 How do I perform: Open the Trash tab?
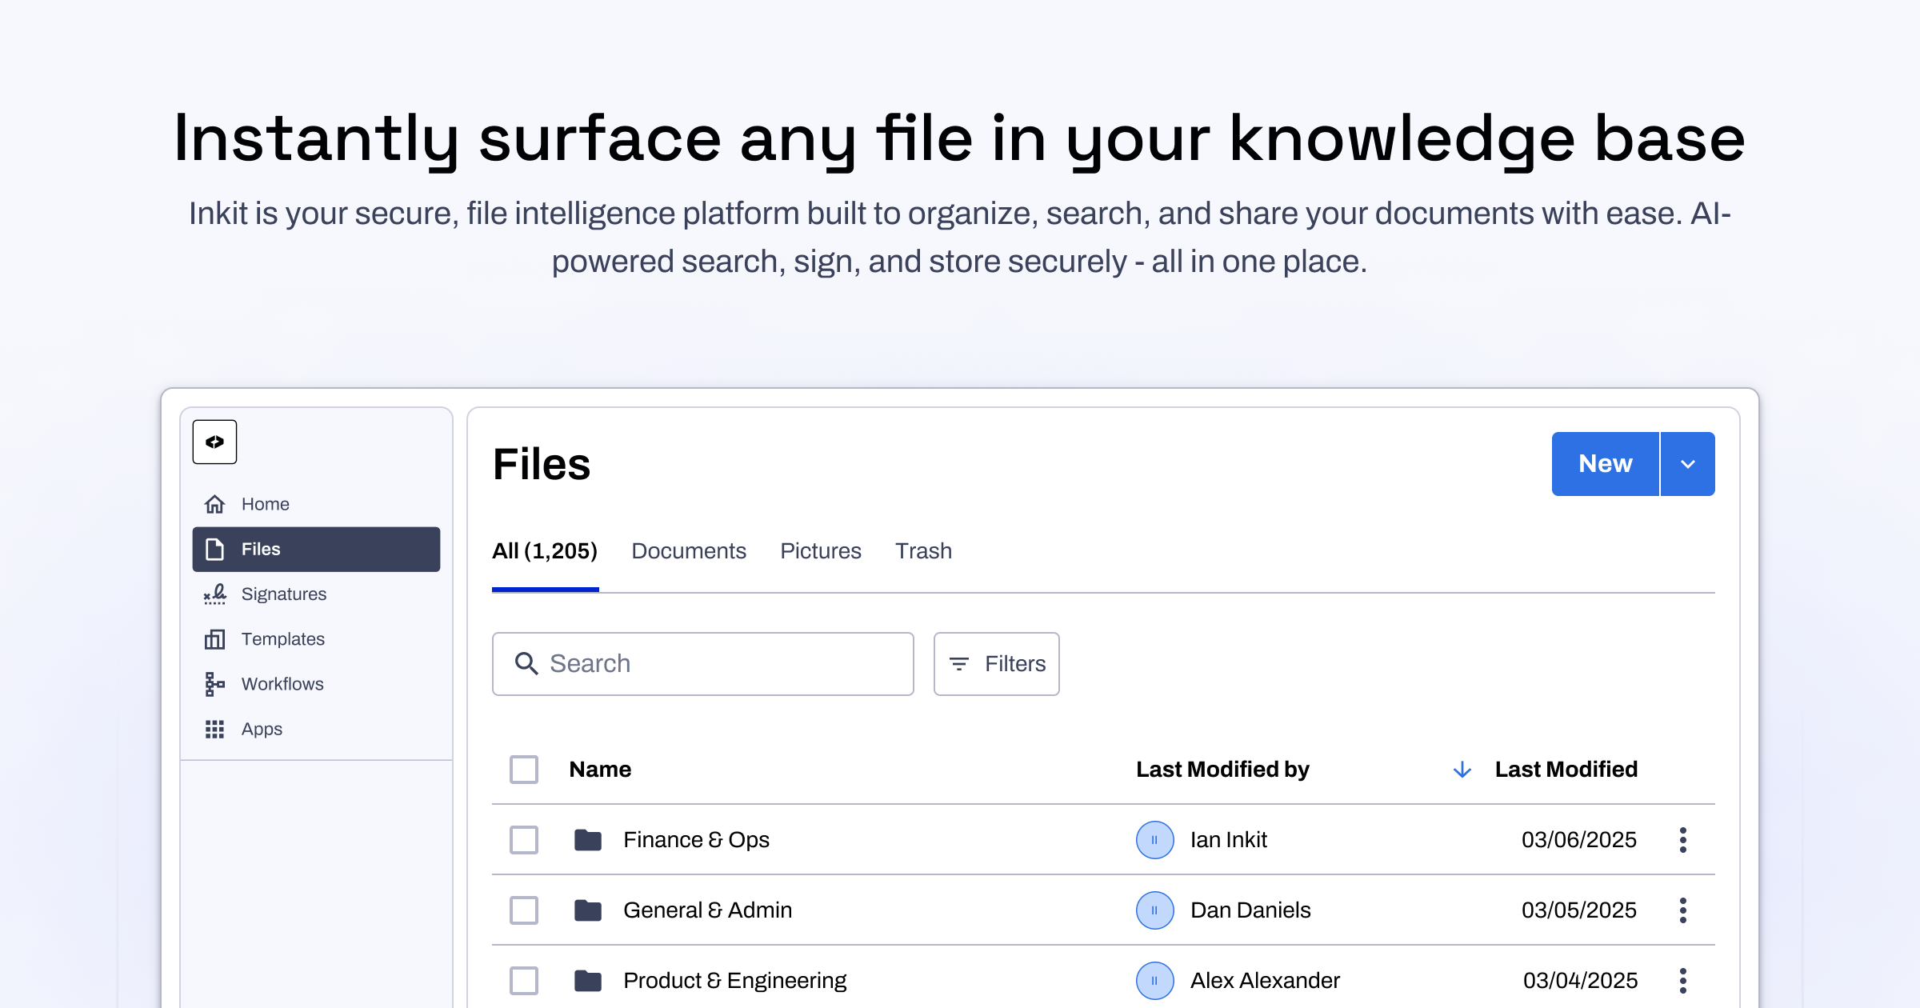click(923, 550)
